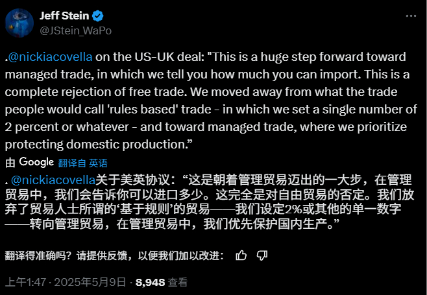Screen dimensions: 427x295
Task: Click the 英语 source language label
Action: coord(99,163)
